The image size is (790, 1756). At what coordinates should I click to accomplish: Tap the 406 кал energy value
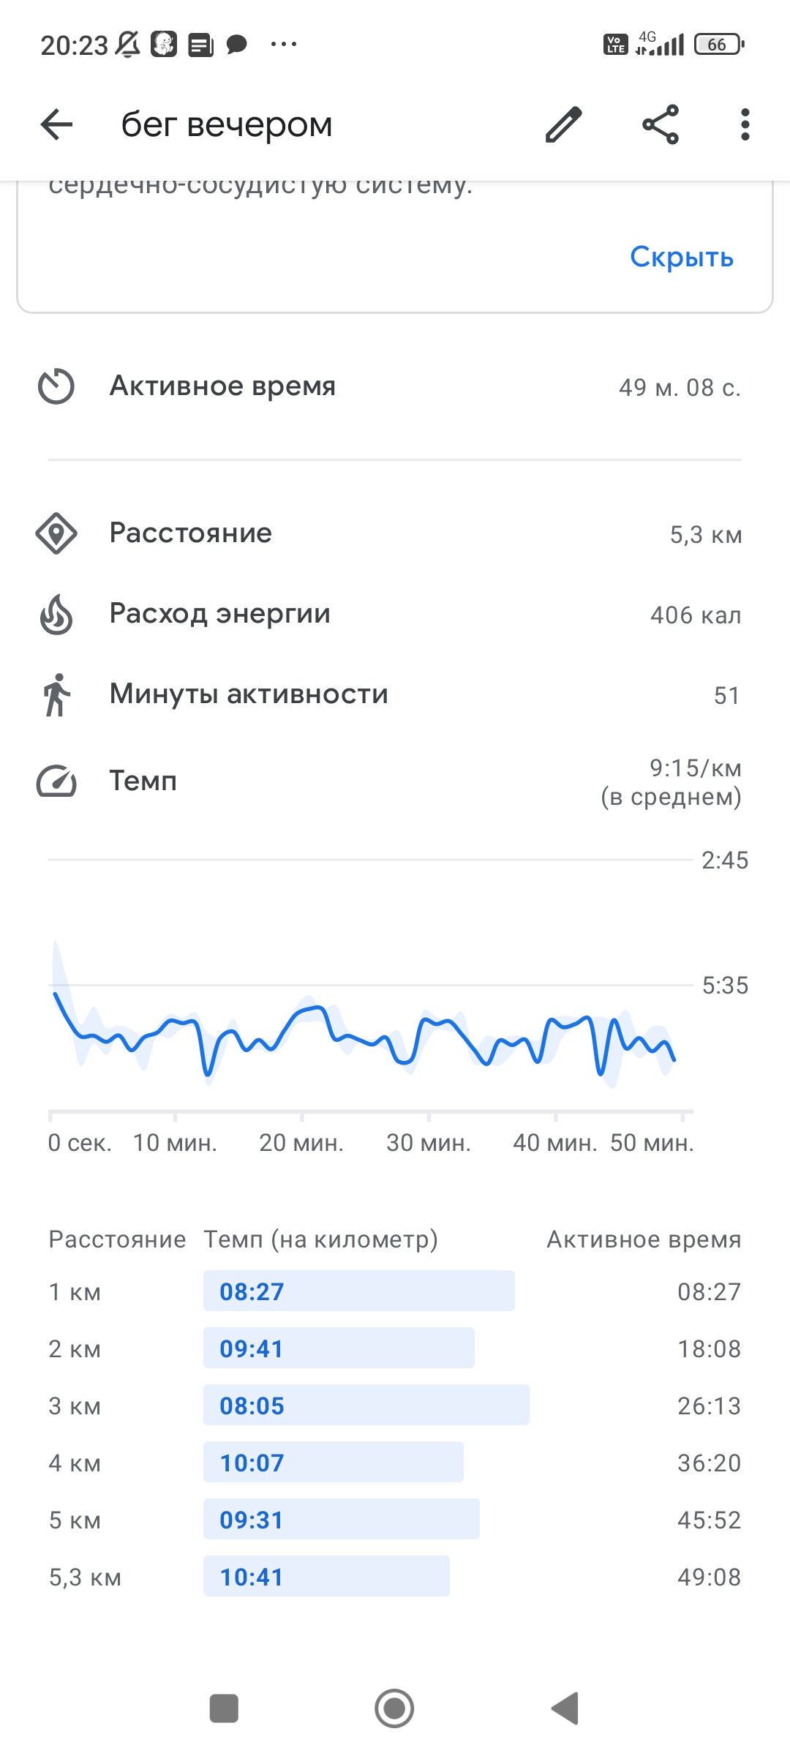point(696,615)
